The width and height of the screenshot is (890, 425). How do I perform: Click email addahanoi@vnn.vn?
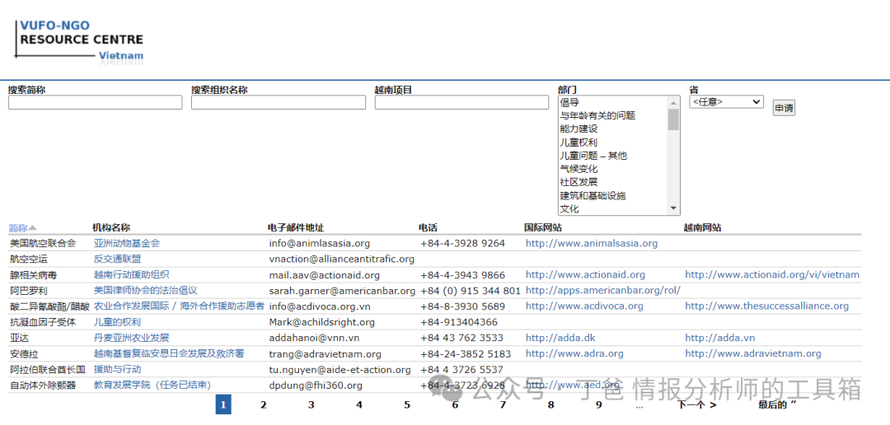click(x=314, y=338)
